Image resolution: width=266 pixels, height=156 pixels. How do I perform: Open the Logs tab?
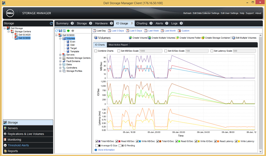tap(174, 23)
